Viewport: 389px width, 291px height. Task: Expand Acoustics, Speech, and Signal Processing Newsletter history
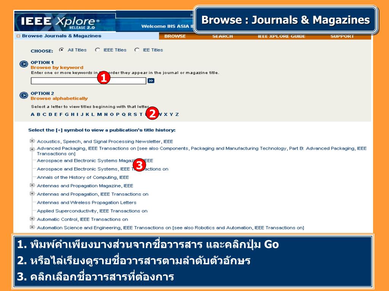[x=32, y=141]
